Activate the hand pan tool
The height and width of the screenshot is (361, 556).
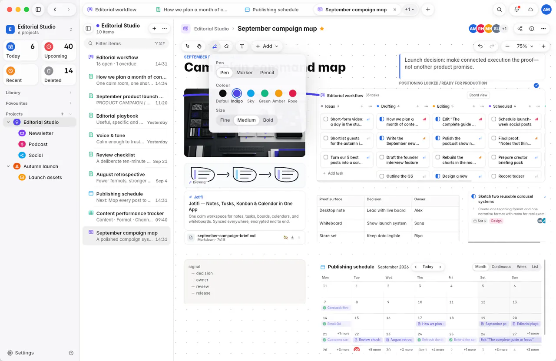point(199,46)
